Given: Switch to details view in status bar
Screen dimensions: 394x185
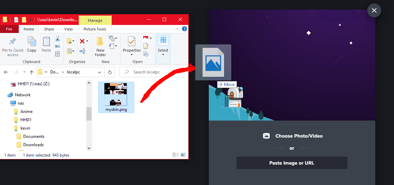Looking at the screenshot, I should [x=175, y=155].
